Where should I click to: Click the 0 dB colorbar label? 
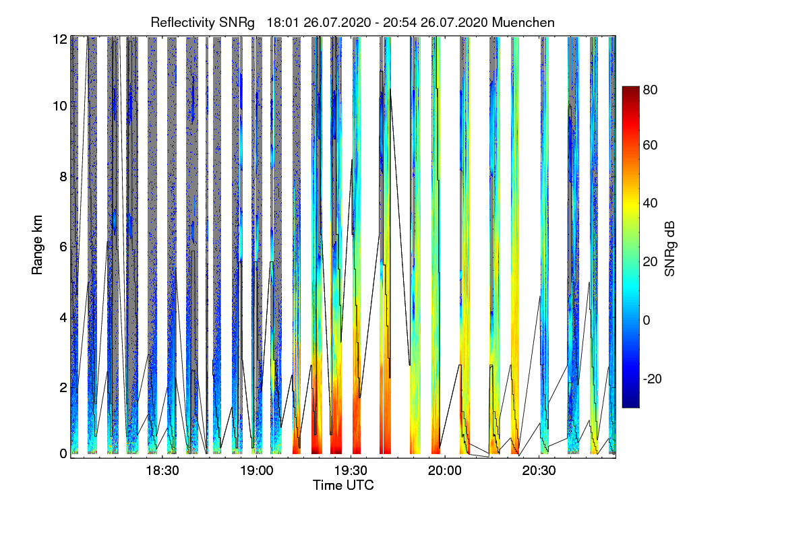point(647,320)
